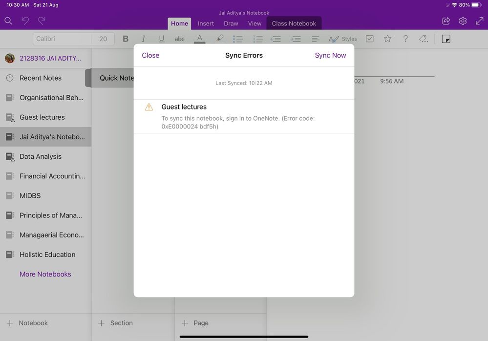Click the account profile picture
The width and height of the screenshot is (488, 341).
click(x=10, y=58)
